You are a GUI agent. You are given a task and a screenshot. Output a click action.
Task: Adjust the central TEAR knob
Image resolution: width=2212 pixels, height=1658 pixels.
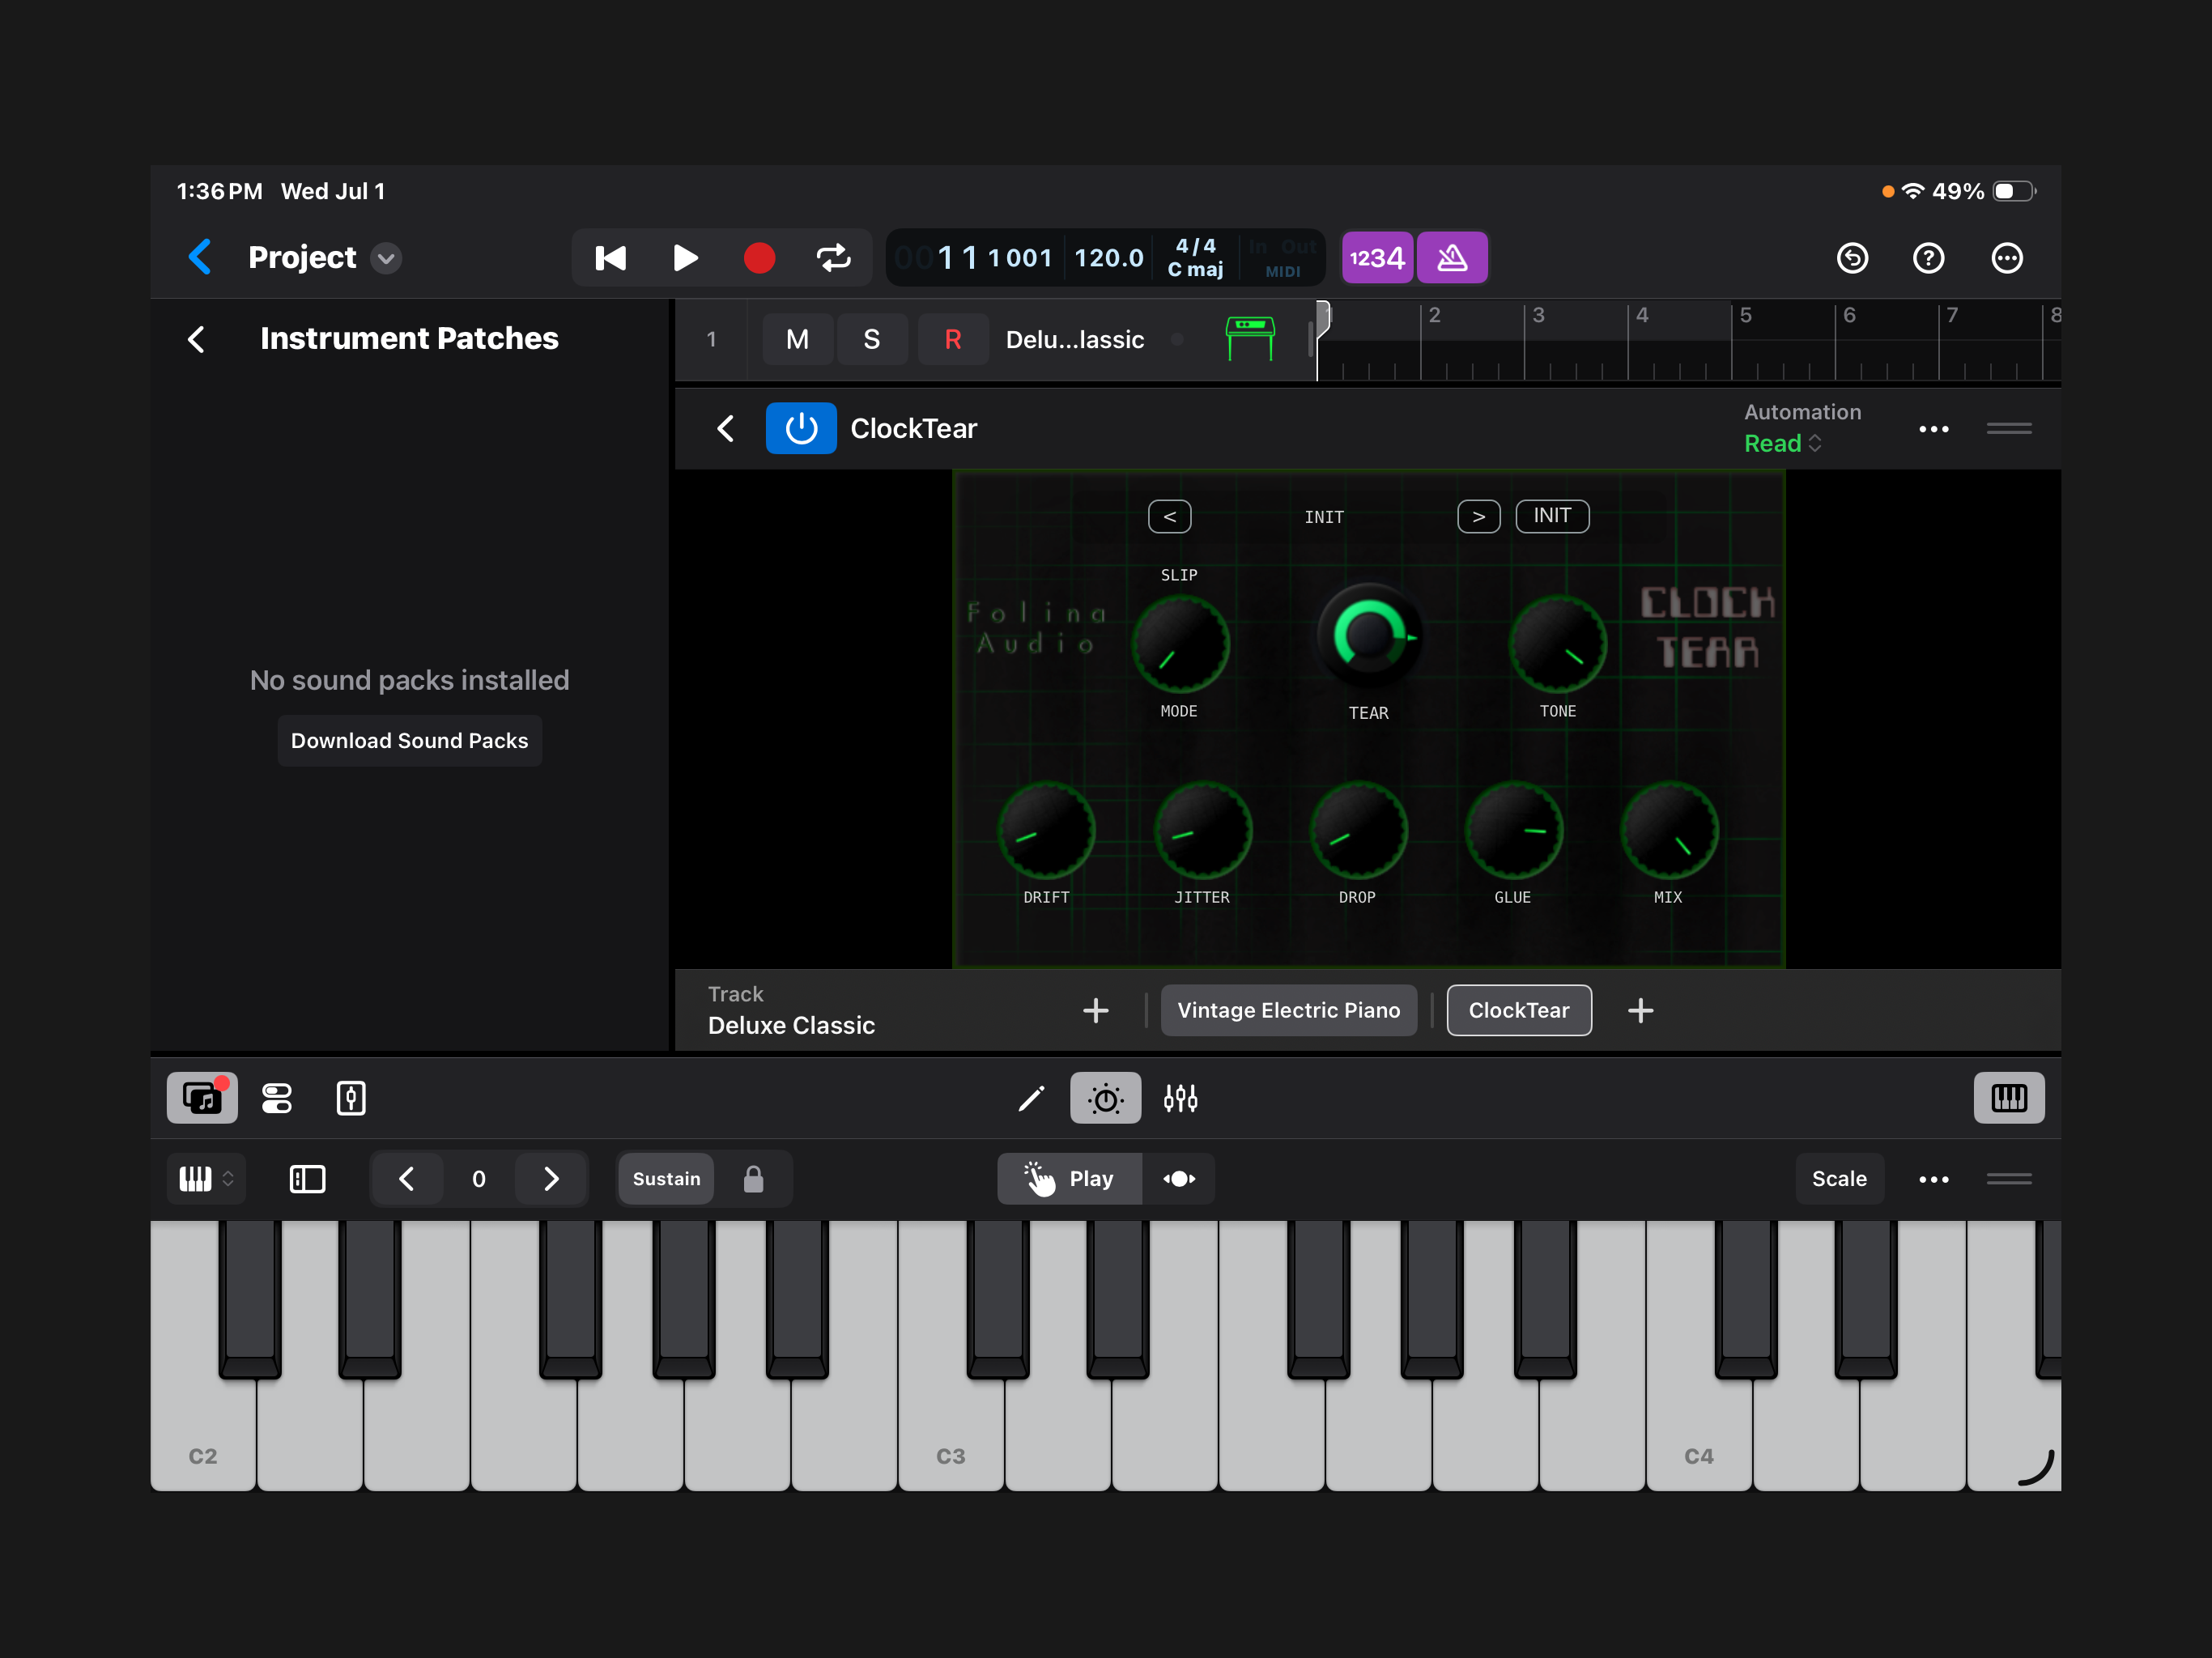1369,637
